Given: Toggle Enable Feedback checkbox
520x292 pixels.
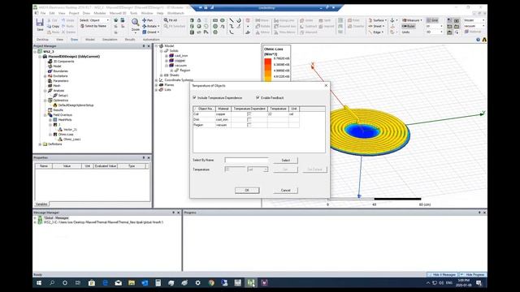Looking at the screenshot, I should 258,97.
